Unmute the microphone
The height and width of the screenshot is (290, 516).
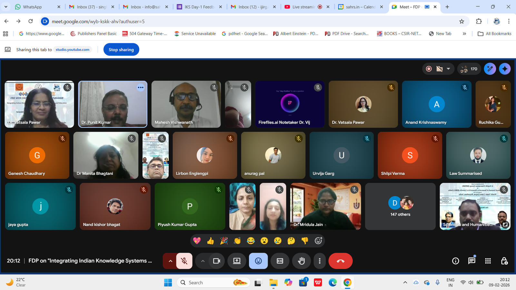[x=184, y=261]
